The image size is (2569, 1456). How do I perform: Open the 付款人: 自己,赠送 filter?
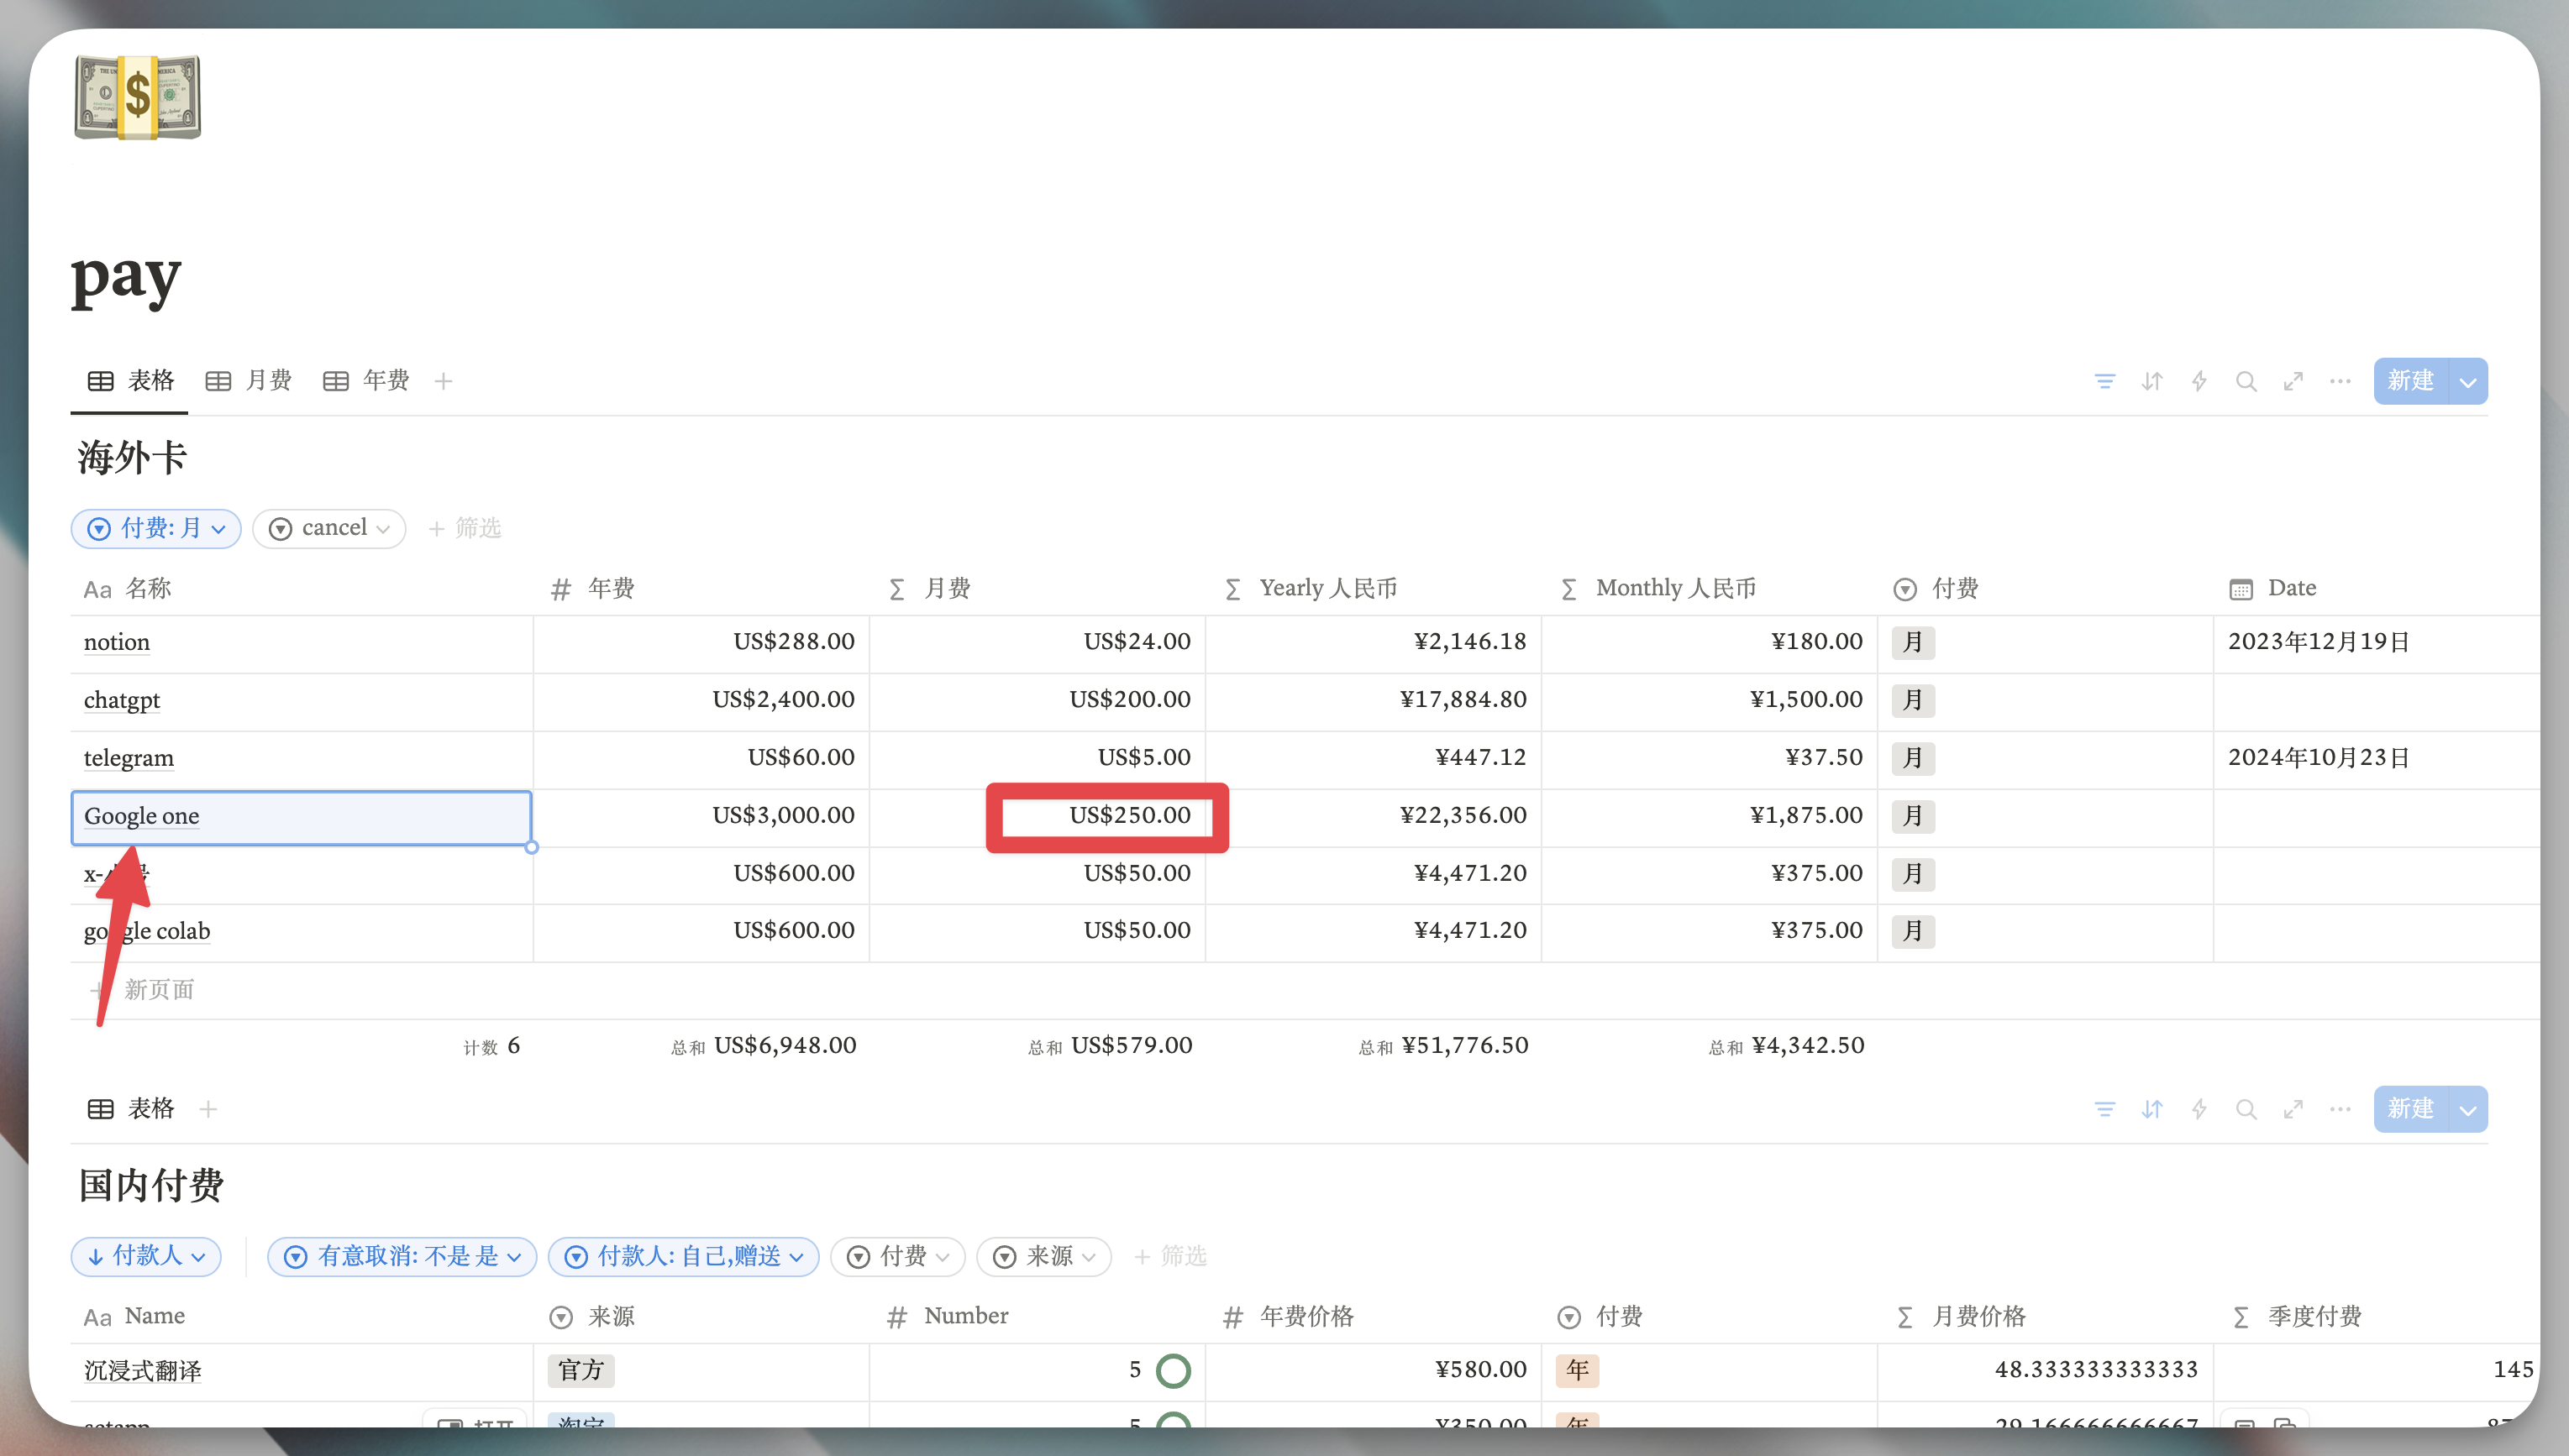coord(685,1256)
